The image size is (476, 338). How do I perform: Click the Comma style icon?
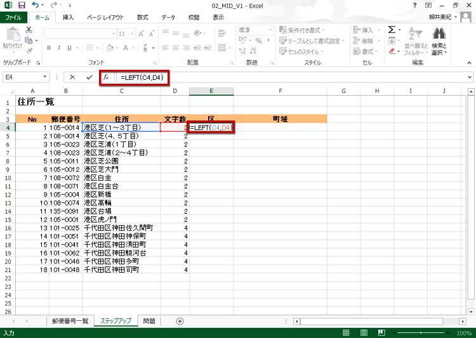(268, 41)
